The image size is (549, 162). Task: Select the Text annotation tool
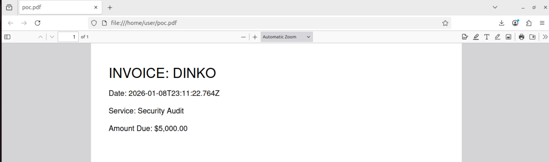point(487,37)
